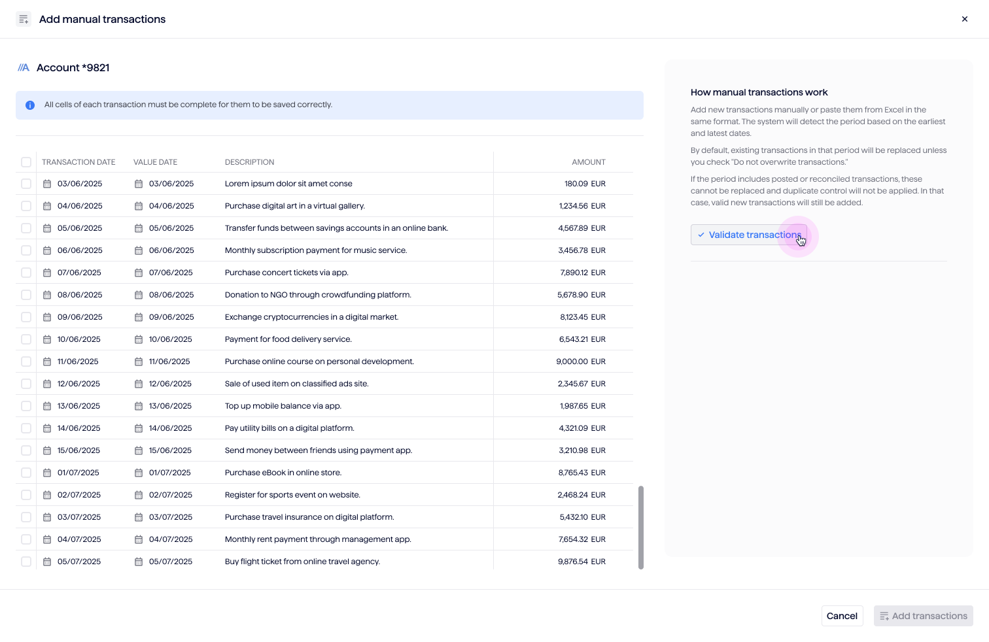Open calendar icon on the flight ticket row

[46, 561]
